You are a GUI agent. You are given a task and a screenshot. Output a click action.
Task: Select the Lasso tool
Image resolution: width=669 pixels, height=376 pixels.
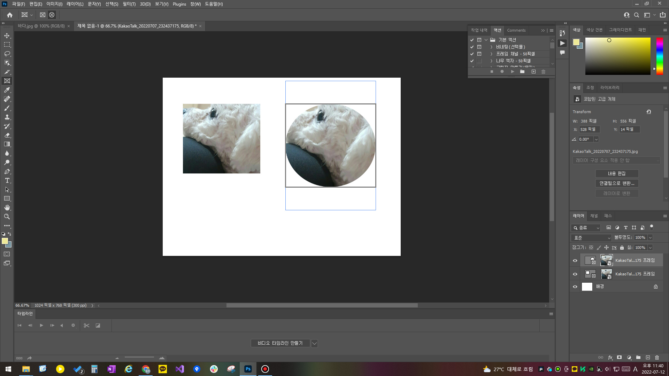[7, 54]
